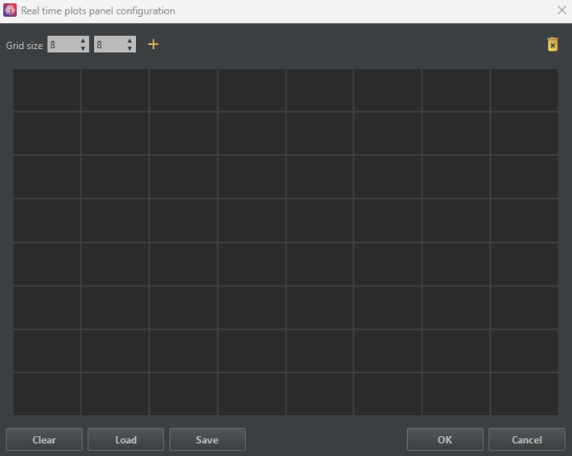The height and width of the screenshot is (456, 572).
Task: Confirm with the OK button
Action: pos(445,440)
